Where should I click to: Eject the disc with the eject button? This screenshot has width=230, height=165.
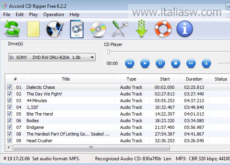(206, 63)
